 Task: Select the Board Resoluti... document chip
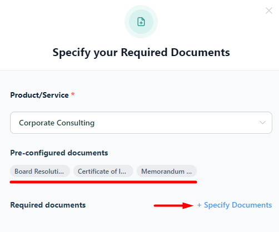click(40, 171)
